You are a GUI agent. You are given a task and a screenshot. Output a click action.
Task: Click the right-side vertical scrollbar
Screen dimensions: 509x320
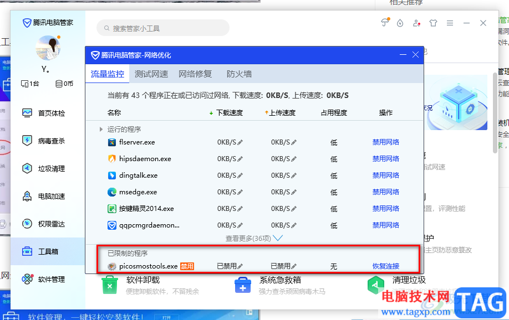pos(495,112)
